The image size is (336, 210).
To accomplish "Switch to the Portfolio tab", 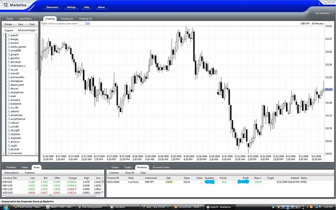I will 11,167.
